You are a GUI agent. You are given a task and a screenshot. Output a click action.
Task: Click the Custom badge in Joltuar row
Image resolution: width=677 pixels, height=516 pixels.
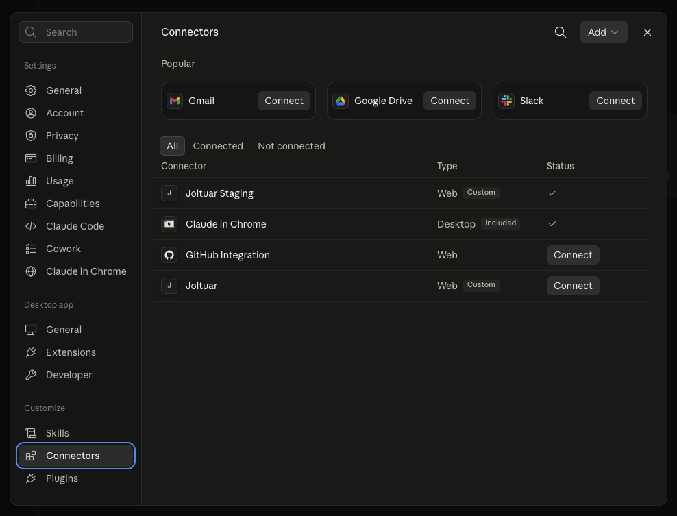[x=481, y=285]
